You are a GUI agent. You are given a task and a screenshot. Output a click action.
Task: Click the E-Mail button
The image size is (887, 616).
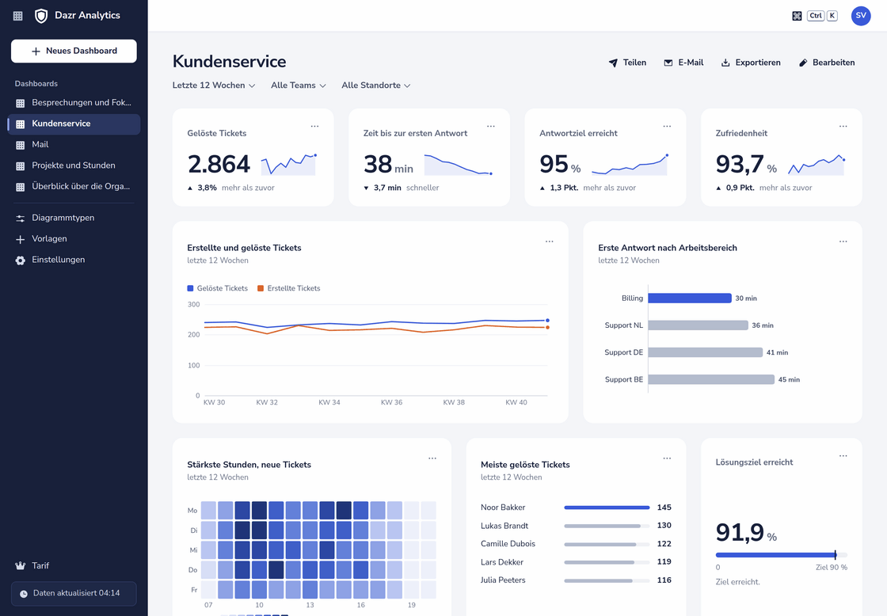[x=683, y=63]
